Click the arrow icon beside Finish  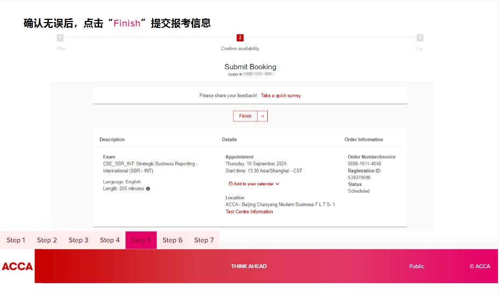coord(262,116)
